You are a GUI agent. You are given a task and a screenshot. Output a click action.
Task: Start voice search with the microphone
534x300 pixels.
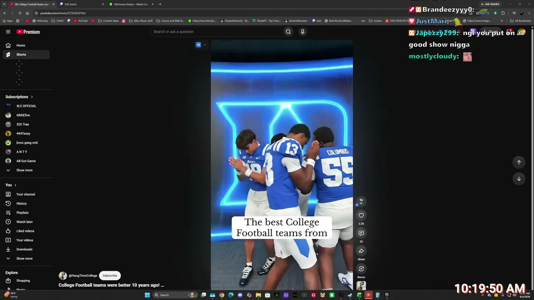click(302, 32)
